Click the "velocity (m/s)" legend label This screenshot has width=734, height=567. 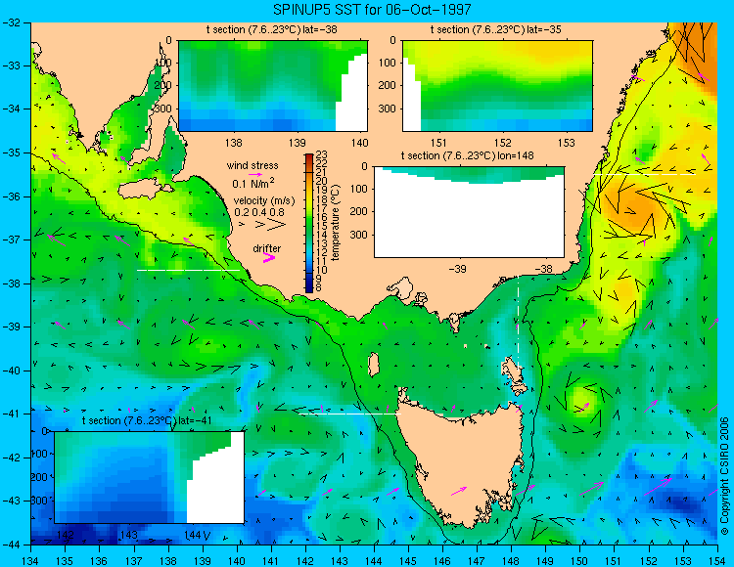click(264, 201)
